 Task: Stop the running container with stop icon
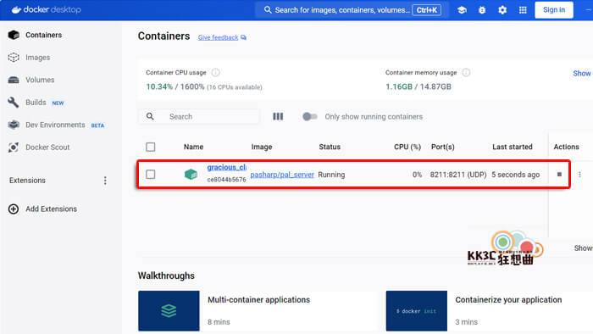559,175
